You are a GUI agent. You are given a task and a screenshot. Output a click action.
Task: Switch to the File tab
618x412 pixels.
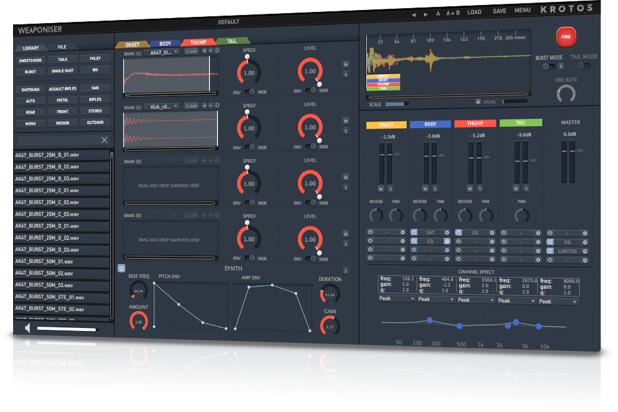click(x=62, y=47)
